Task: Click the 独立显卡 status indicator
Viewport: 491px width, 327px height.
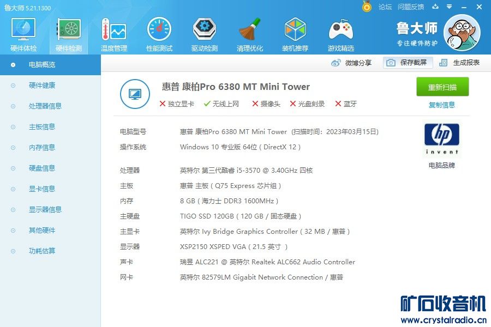Action: (177, 104)
